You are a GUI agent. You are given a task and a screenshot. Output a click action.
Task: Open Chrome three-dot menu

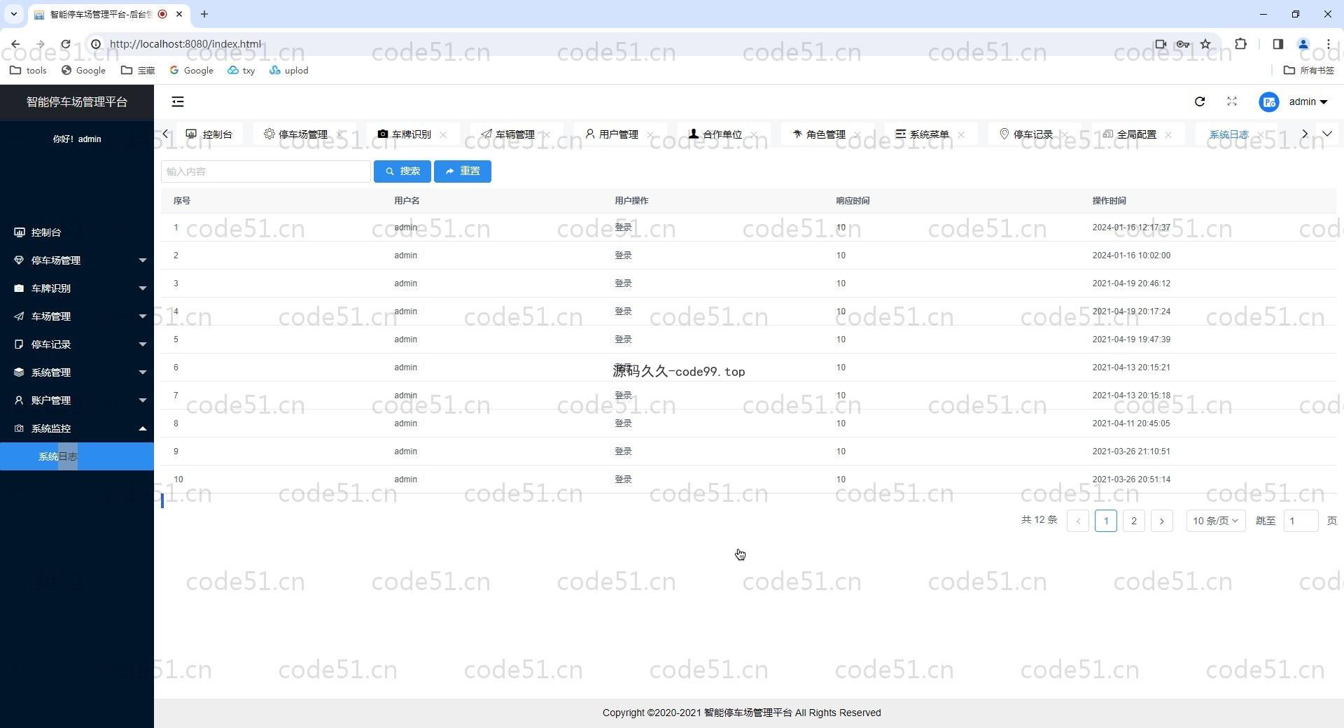click(x=1329, y=44)
